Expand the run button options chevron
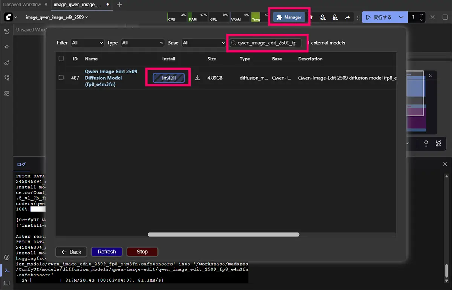Screen dimensions: 452x290 click(401, 17)
